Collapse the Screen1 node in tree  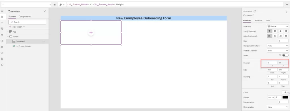(8, 37)
